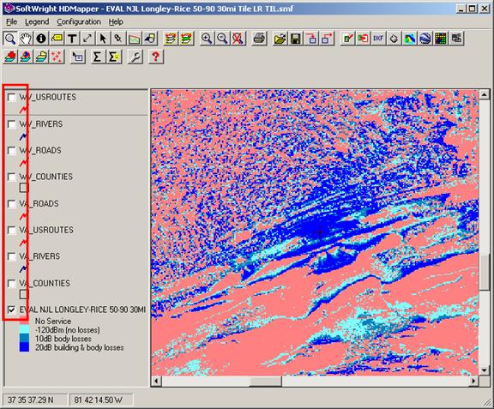This screenshot has height=409, width=494.
Task: Click the dark blue 20dB losses swatch
Action: click(x=24, y=347)
